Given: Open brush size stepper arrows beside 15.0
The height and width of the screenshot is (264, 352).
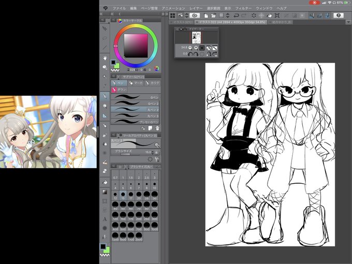Looking at the screenshot, I should pos(153,152).
